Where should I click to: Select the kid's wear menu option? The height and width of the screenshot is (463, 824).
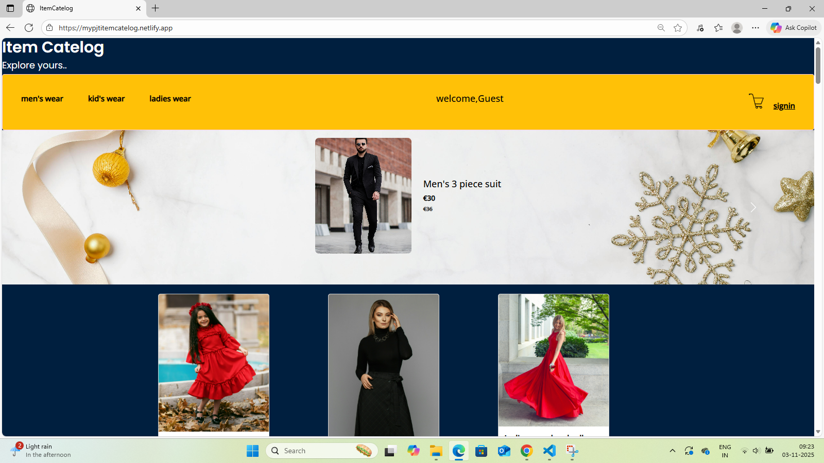106,99
